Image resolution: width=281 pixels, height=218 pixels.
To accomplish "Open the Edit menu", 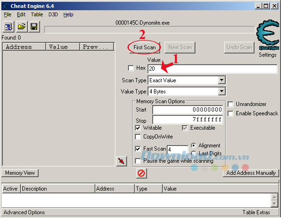I will coord(21,14).
